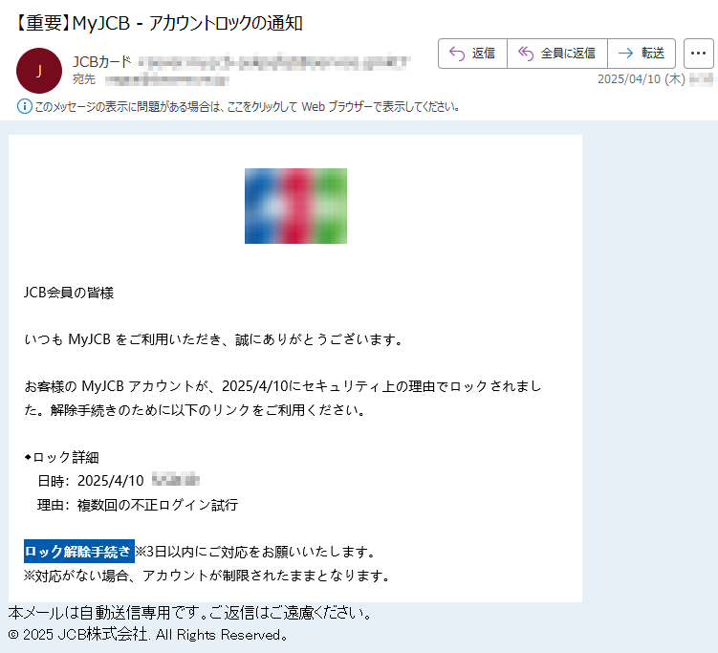The width and height of the screenshot is (718, 653).
Task: Click the line 本メールは自動送信専用です
Action: tap(190, 612)
